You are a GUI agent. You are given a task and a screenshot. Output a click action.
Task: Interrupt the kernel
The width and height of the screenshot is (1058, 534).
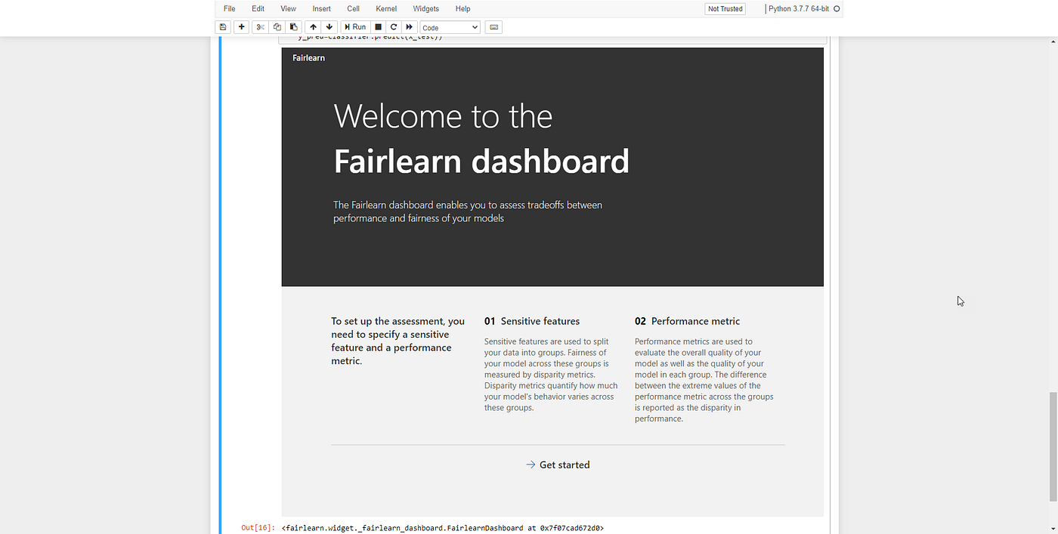tap(378, 26)
